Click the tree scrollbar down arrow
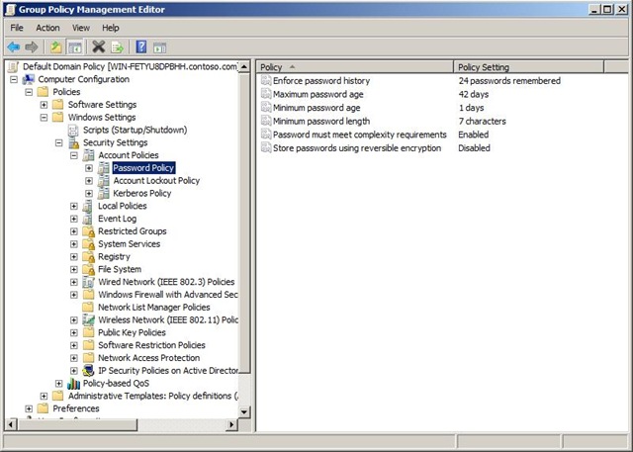Viewport: 633px width, 452px height. click(244, 411)
